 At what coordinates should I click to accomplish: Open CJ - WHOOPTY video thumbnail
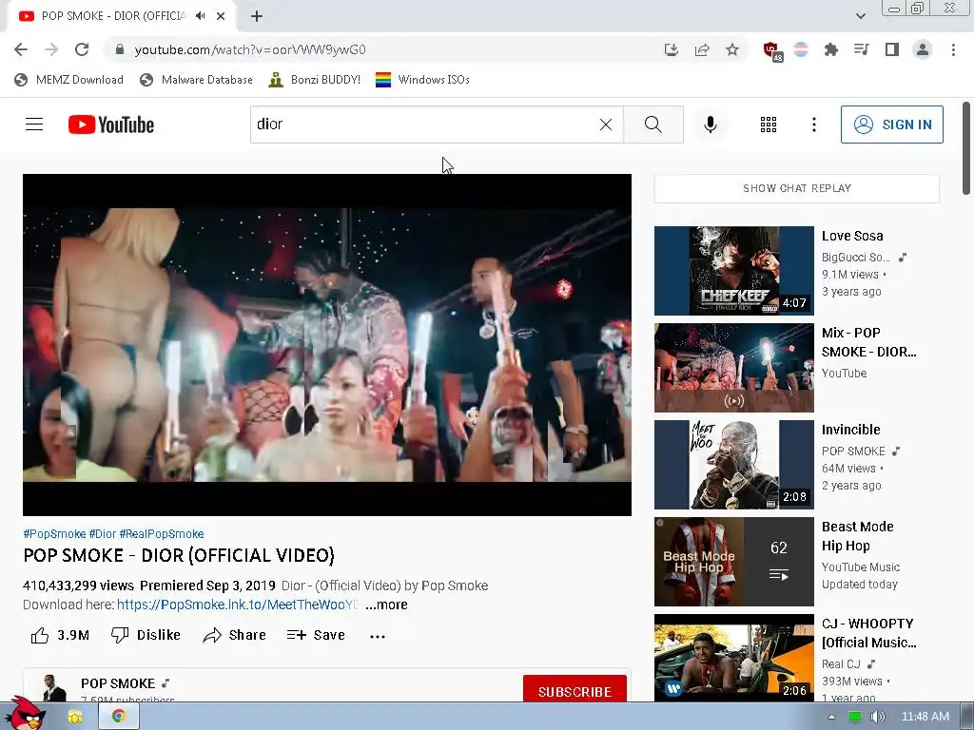[x=733, y=658]
